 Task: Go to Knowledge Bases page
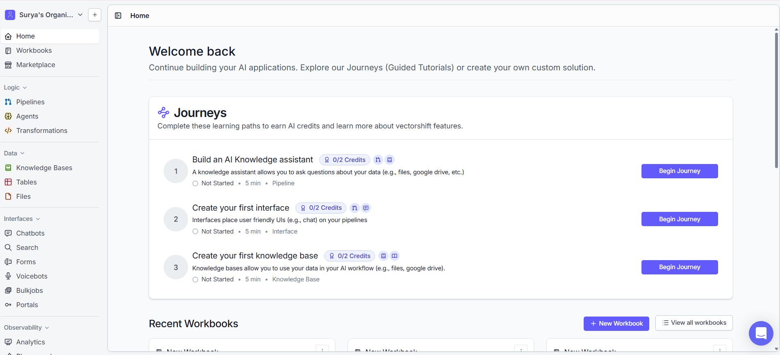(50, 168)
